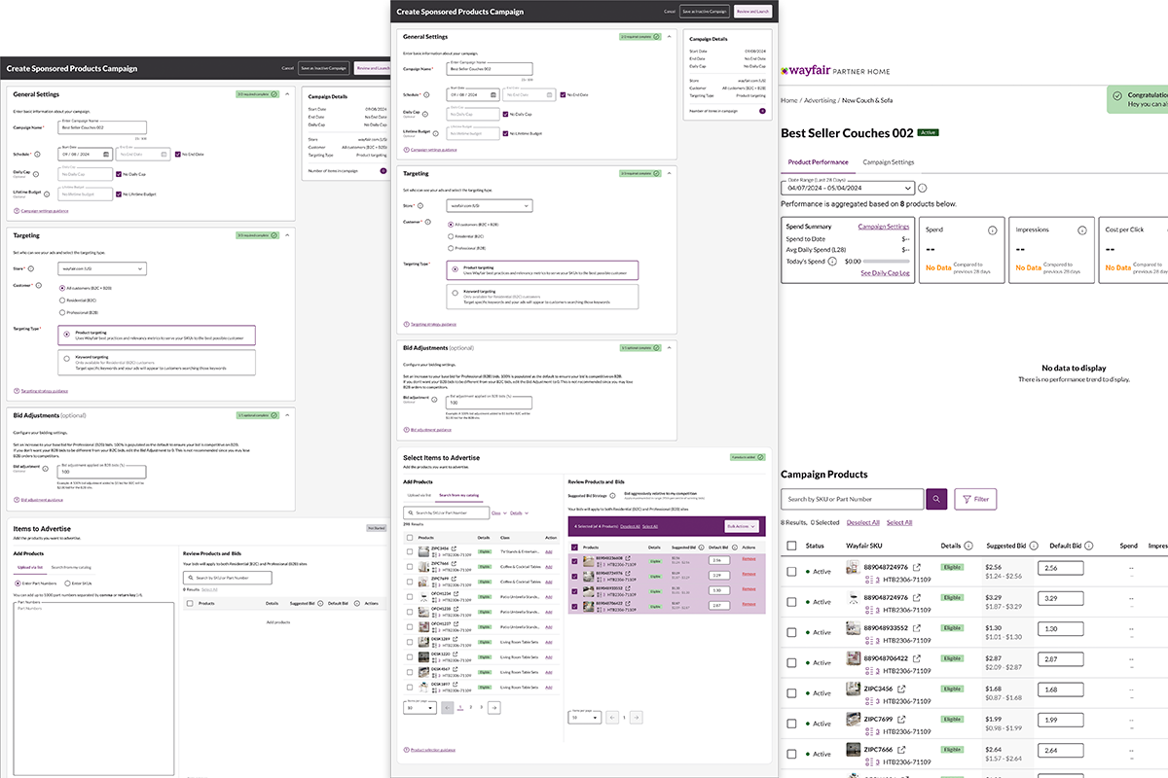1168x778 pixels.
Task: Select the Upload via list tab in the middle form
Action: click(420, 496)
